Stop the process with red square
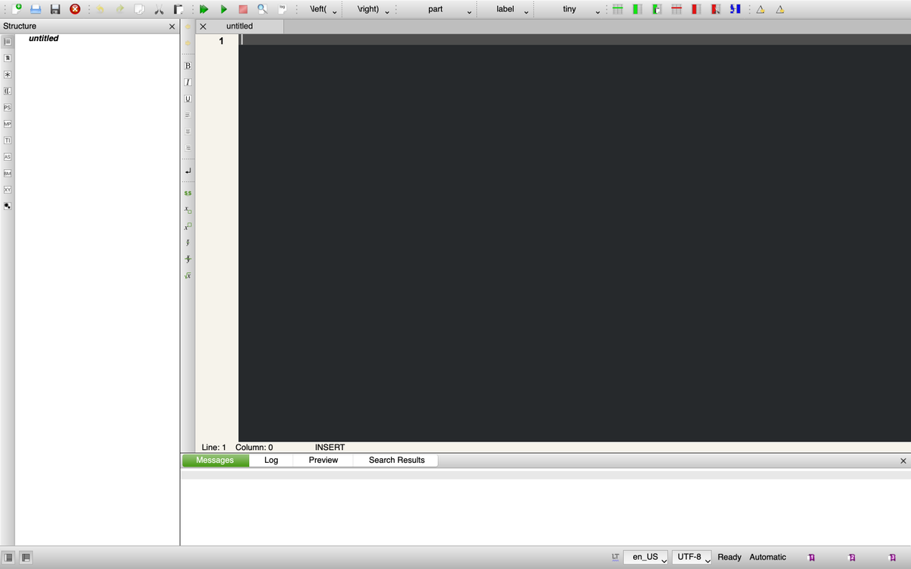Screen dimensions: 911x569 (243, 9)
